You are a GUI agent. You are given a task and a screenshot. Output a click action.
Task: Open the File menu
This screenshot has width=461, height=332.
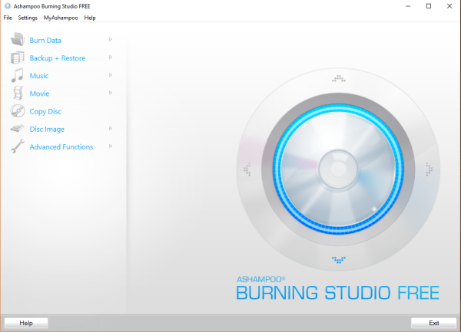[x=8, y=18]
